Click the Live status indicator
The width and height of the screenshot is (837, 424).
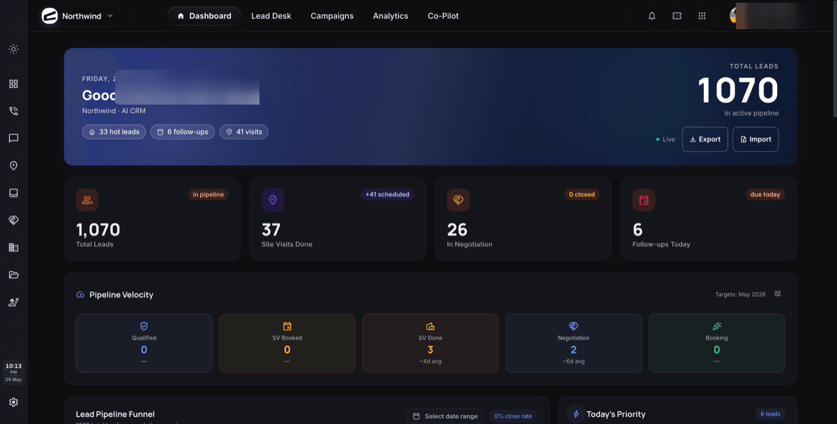click(x=665, y=139)
